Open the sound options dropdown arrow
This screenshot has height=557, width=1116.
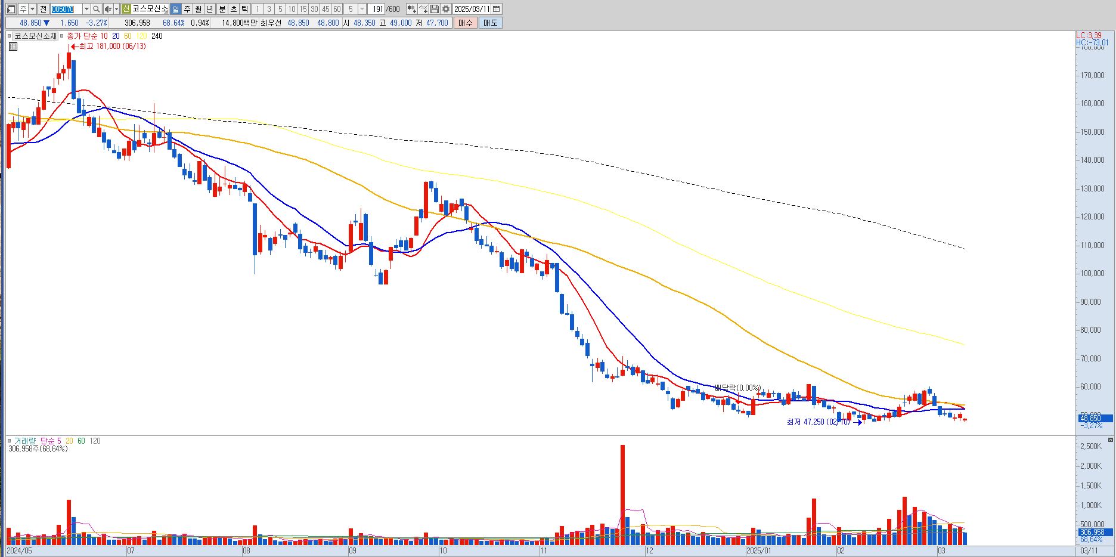[116, 9]
